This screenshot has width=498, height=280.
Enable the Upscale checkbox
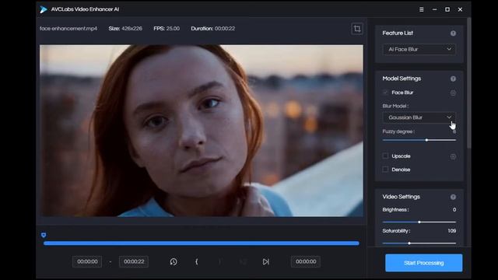click(385, 156)
